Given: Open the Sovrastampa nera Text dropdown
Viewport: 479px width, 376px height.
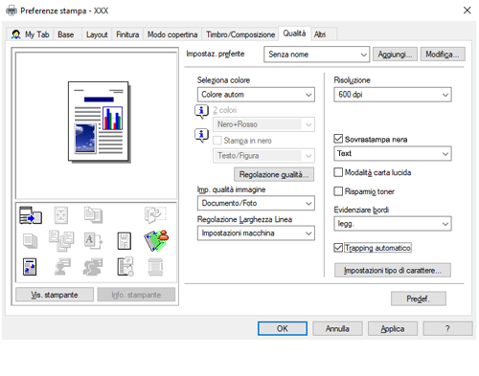Looking at the screenshot, I should click(393, 153).
